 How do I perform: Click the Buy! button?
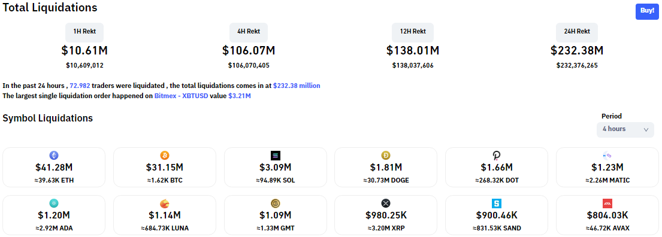point(647,11)
